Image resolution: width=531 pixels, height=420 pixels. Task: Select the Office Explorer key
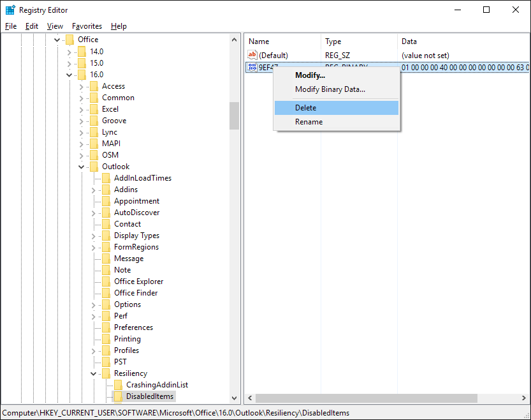tap(138, 281)
